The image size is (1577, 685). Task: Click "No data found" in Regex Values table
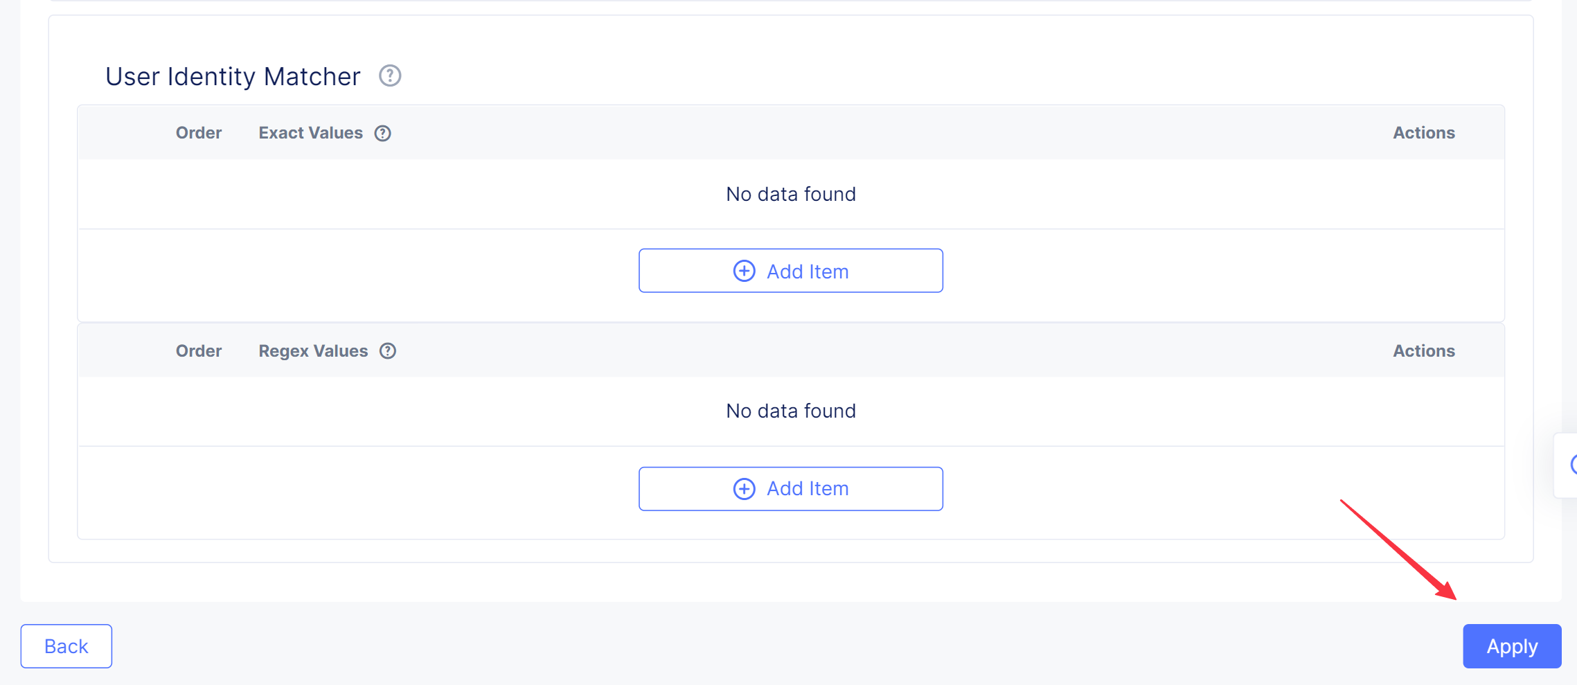point(790,411)
